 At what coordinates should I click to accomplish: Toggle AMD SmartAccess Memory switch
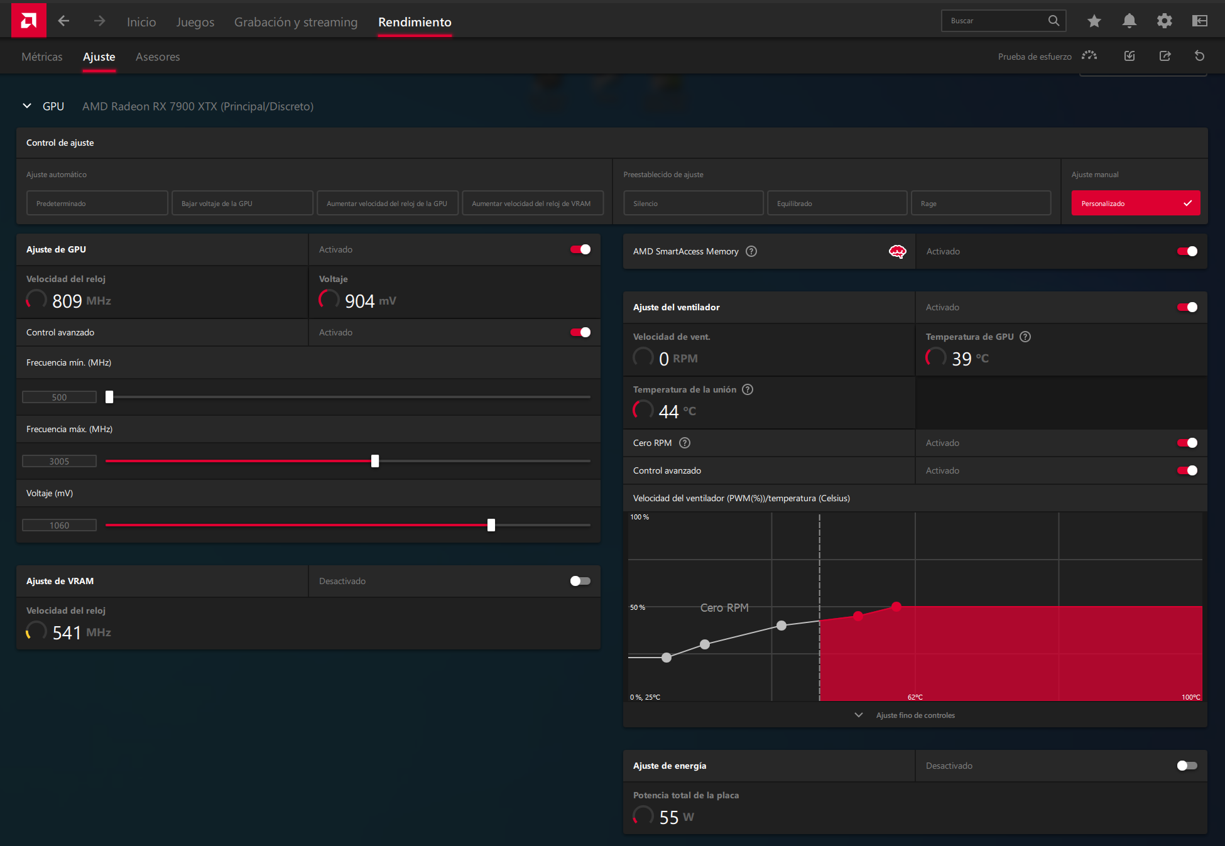(1187, 251)
